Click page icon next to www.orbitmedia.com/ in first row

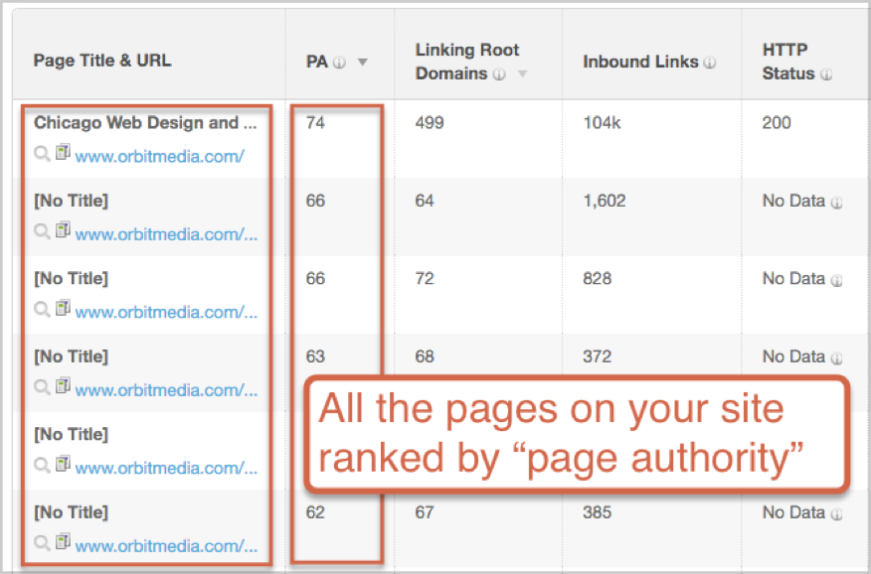point(63,154)
